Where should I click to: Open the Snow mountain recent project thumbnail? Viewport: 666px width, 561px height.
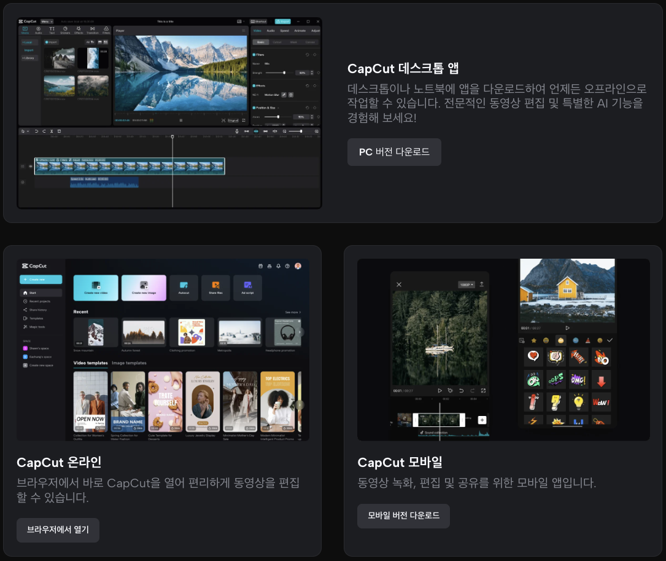pos(96,332)
